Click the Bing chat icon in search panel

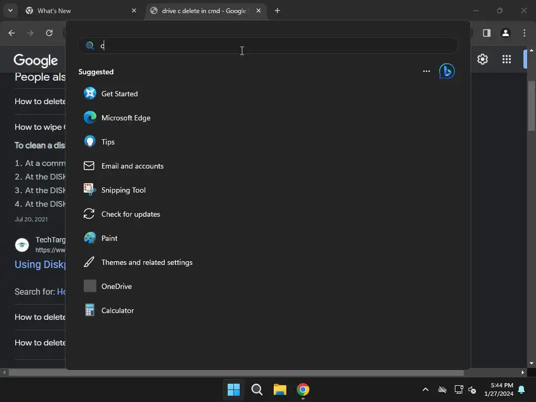(447, 71)
